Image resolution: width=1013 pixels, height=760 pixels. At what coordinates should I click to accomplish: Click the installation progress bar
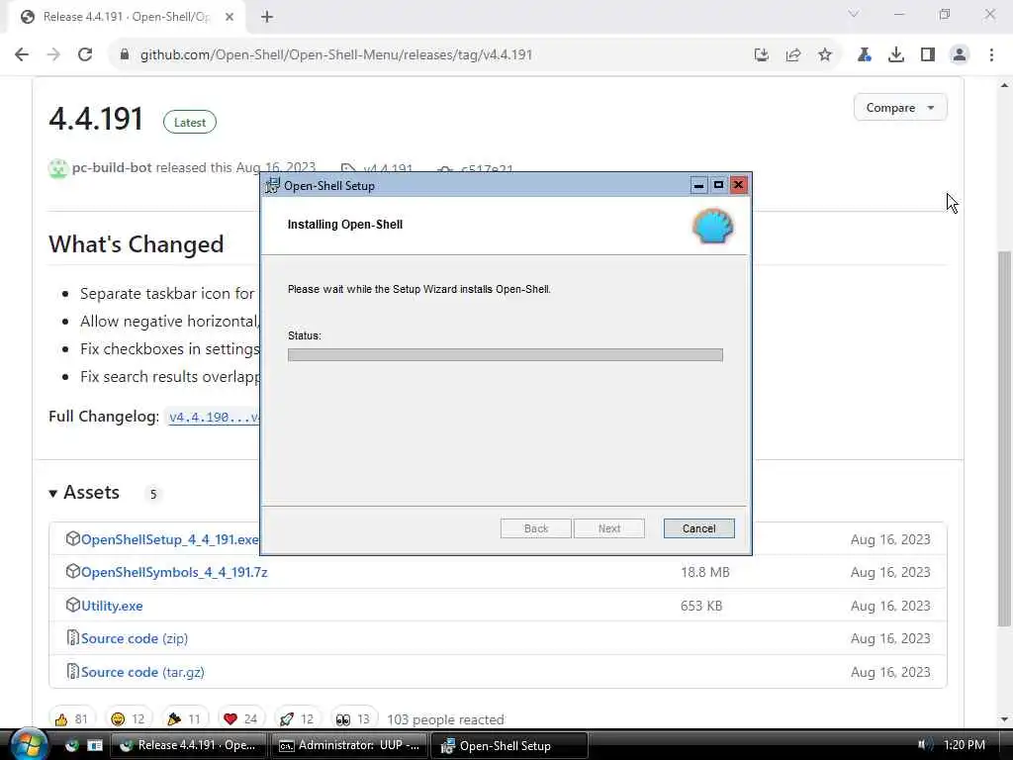506,355
